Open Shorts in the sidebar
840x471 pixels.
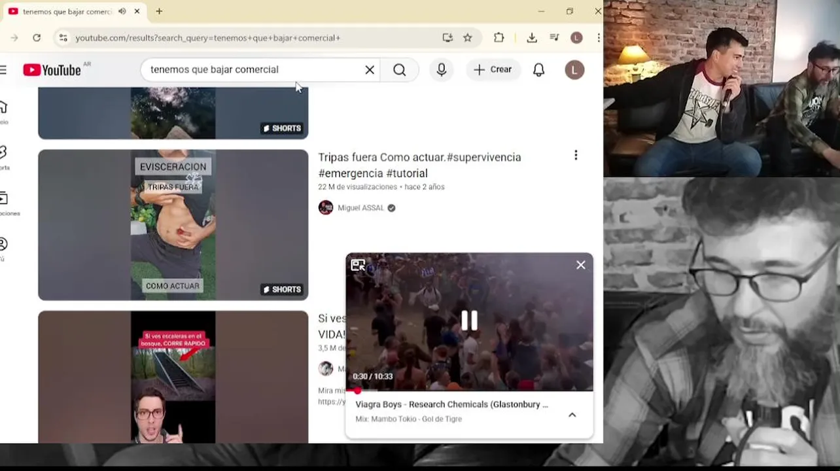click(3, 158)
